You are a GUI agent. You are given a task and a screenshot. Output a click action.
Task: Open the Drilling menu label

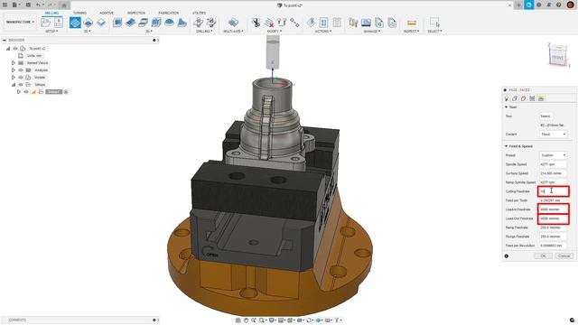(x=204, y=32)
